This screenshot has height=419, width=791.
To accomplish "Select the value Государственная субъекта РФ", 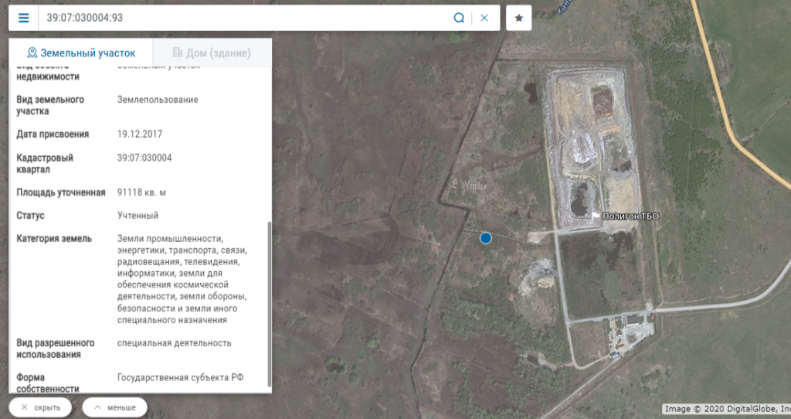I will tap(181, 377).
